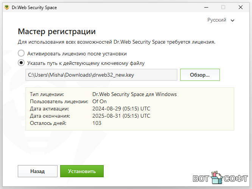Screen dimensions: 252x189
Task: Click the Обзор... browse button
Action: point(200,75)
